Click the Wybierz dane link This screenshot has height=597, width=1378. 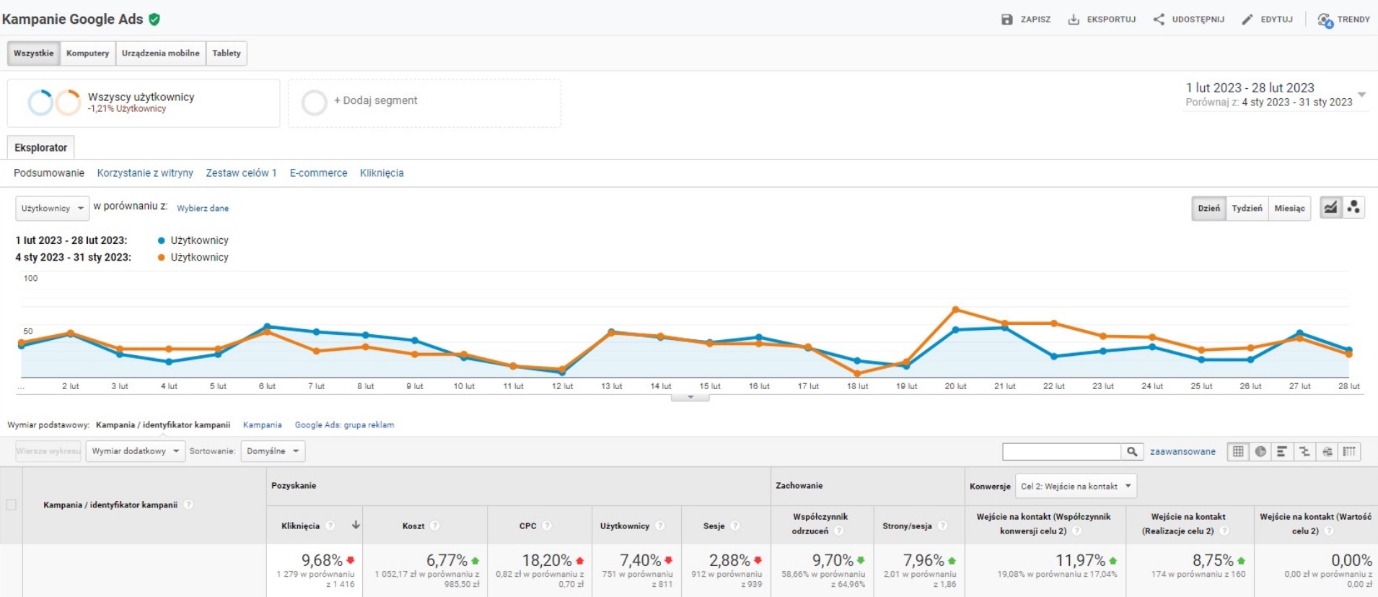(x=203, y=208)
